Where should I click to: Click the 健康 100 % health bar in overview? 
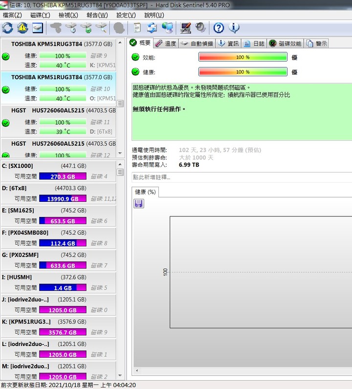[x=243, y=72]
